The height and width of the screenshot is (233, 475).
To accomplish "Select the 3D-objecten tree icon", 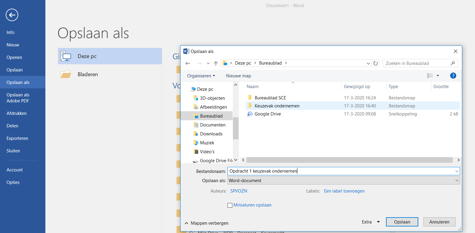I will pos(196,98).
